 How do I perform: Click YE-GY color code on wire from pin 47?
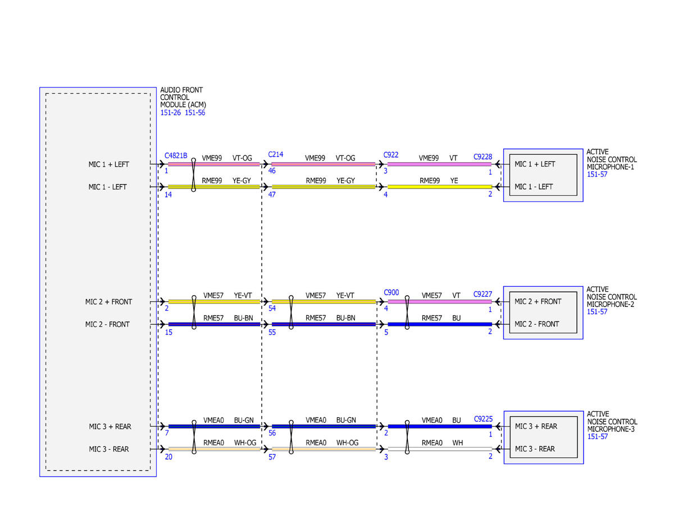(345, 181)
